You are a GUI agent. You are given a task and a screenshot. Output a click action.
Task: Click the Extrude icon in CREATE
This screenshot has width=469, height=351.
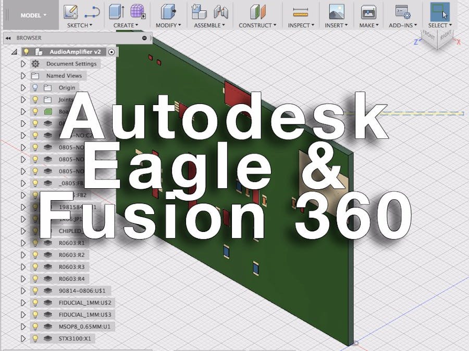coord(116,11)
